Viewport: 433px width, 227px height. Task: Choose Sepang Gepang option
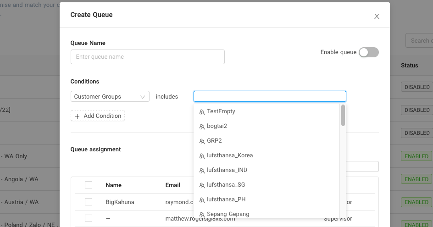[228, 214]
